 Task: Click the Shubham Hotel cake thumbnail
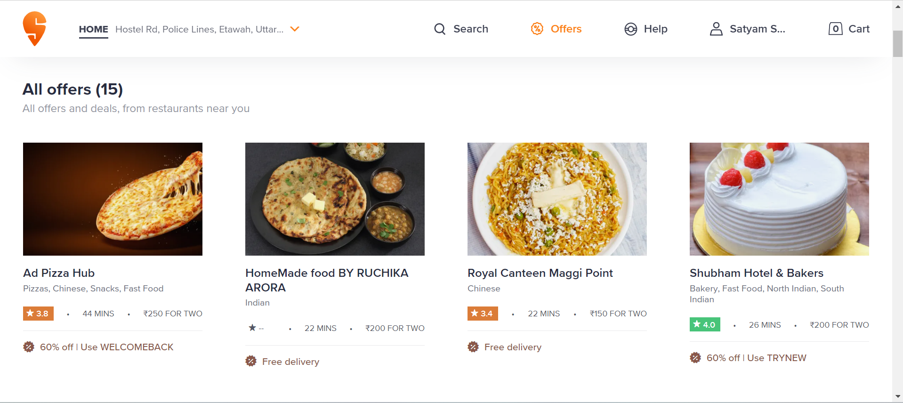click(779, 199)
